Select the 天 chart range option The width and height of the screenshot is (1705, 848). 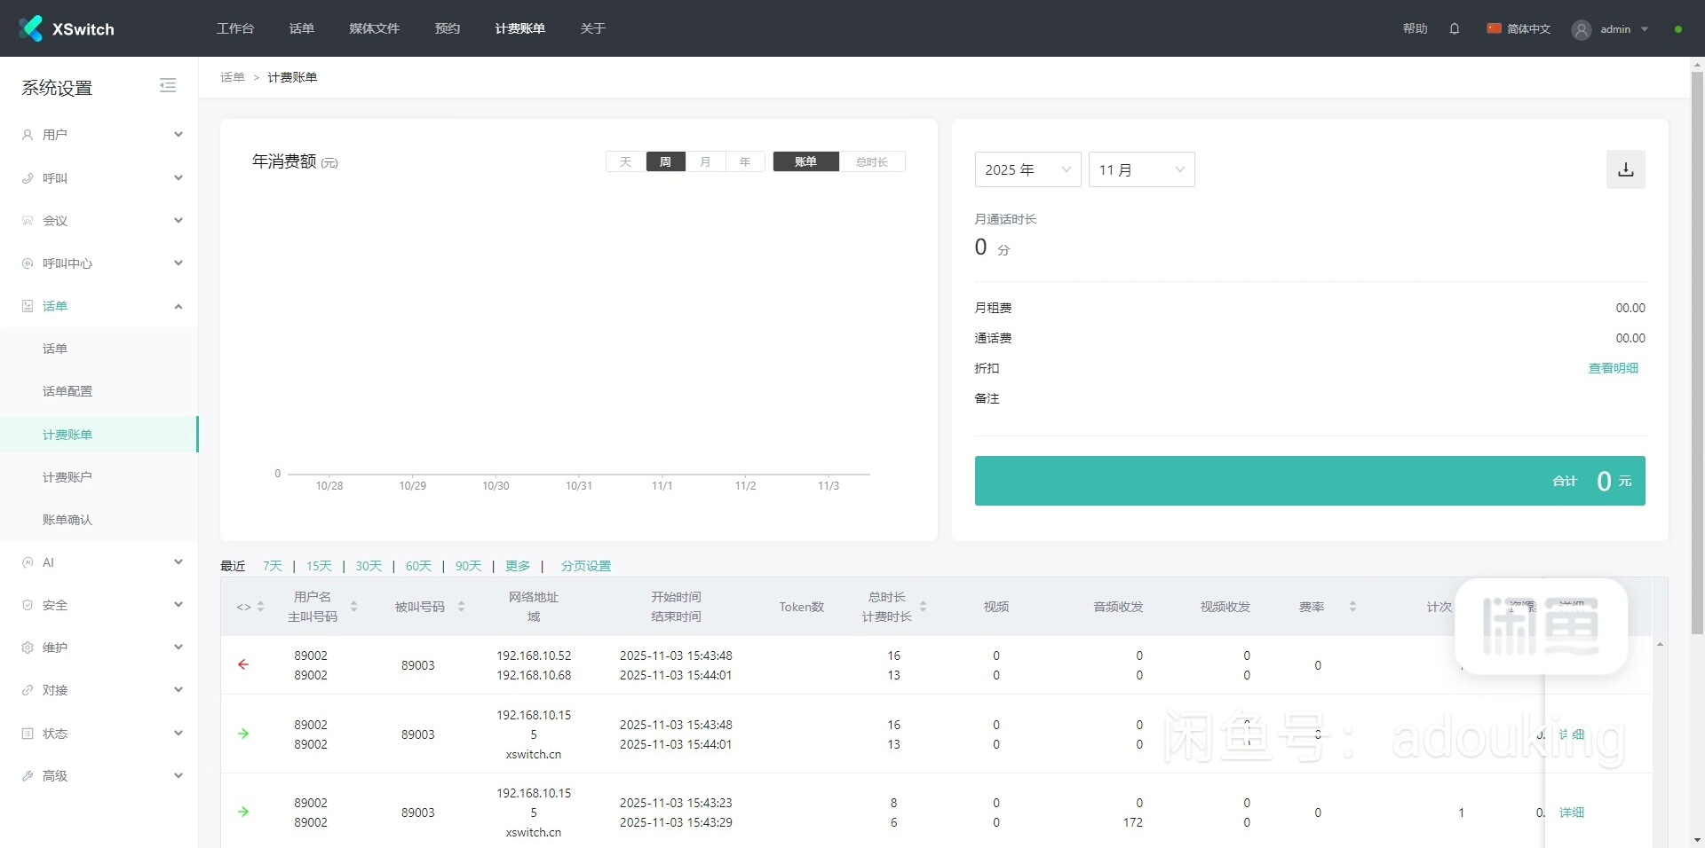625,161
